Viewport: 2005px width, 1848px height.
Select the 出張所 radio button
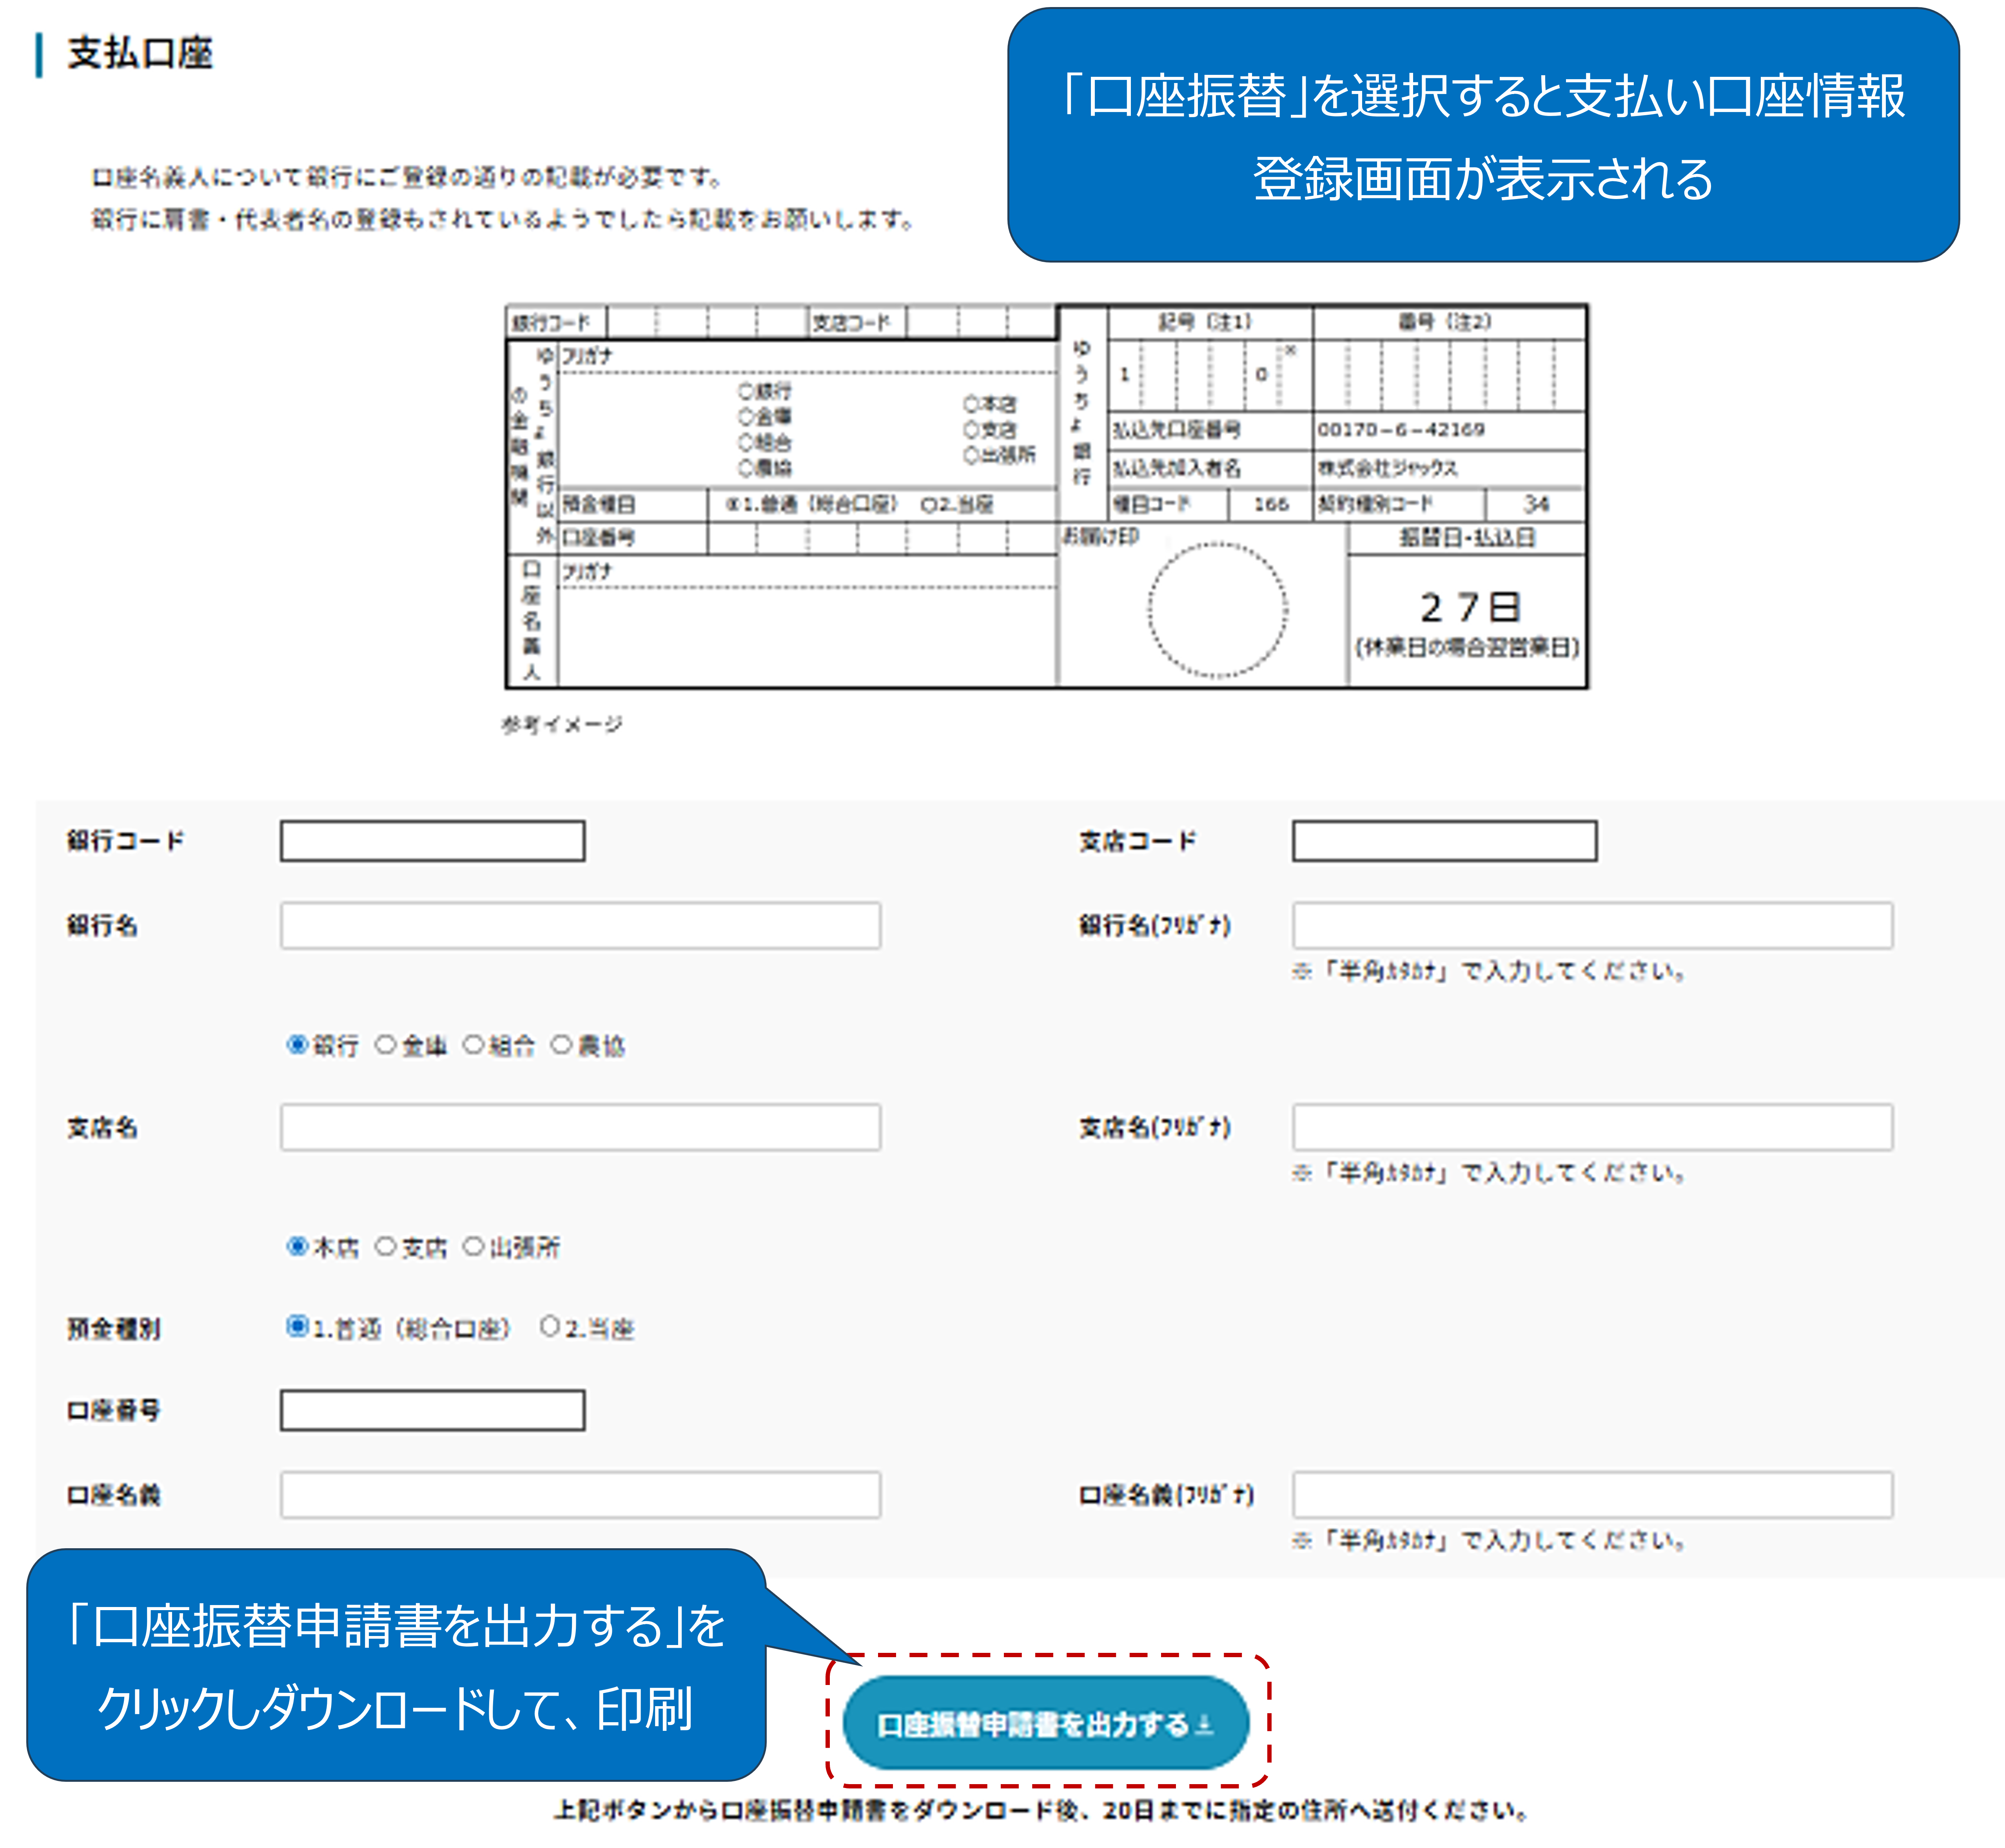pos(473,1247)
